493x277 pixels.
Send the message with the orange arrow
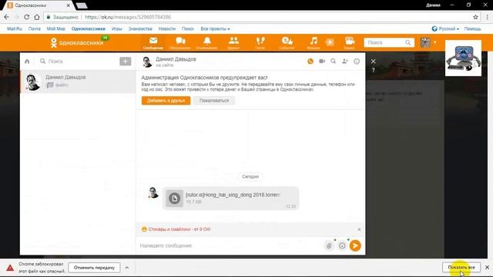[x=355, y=245]
